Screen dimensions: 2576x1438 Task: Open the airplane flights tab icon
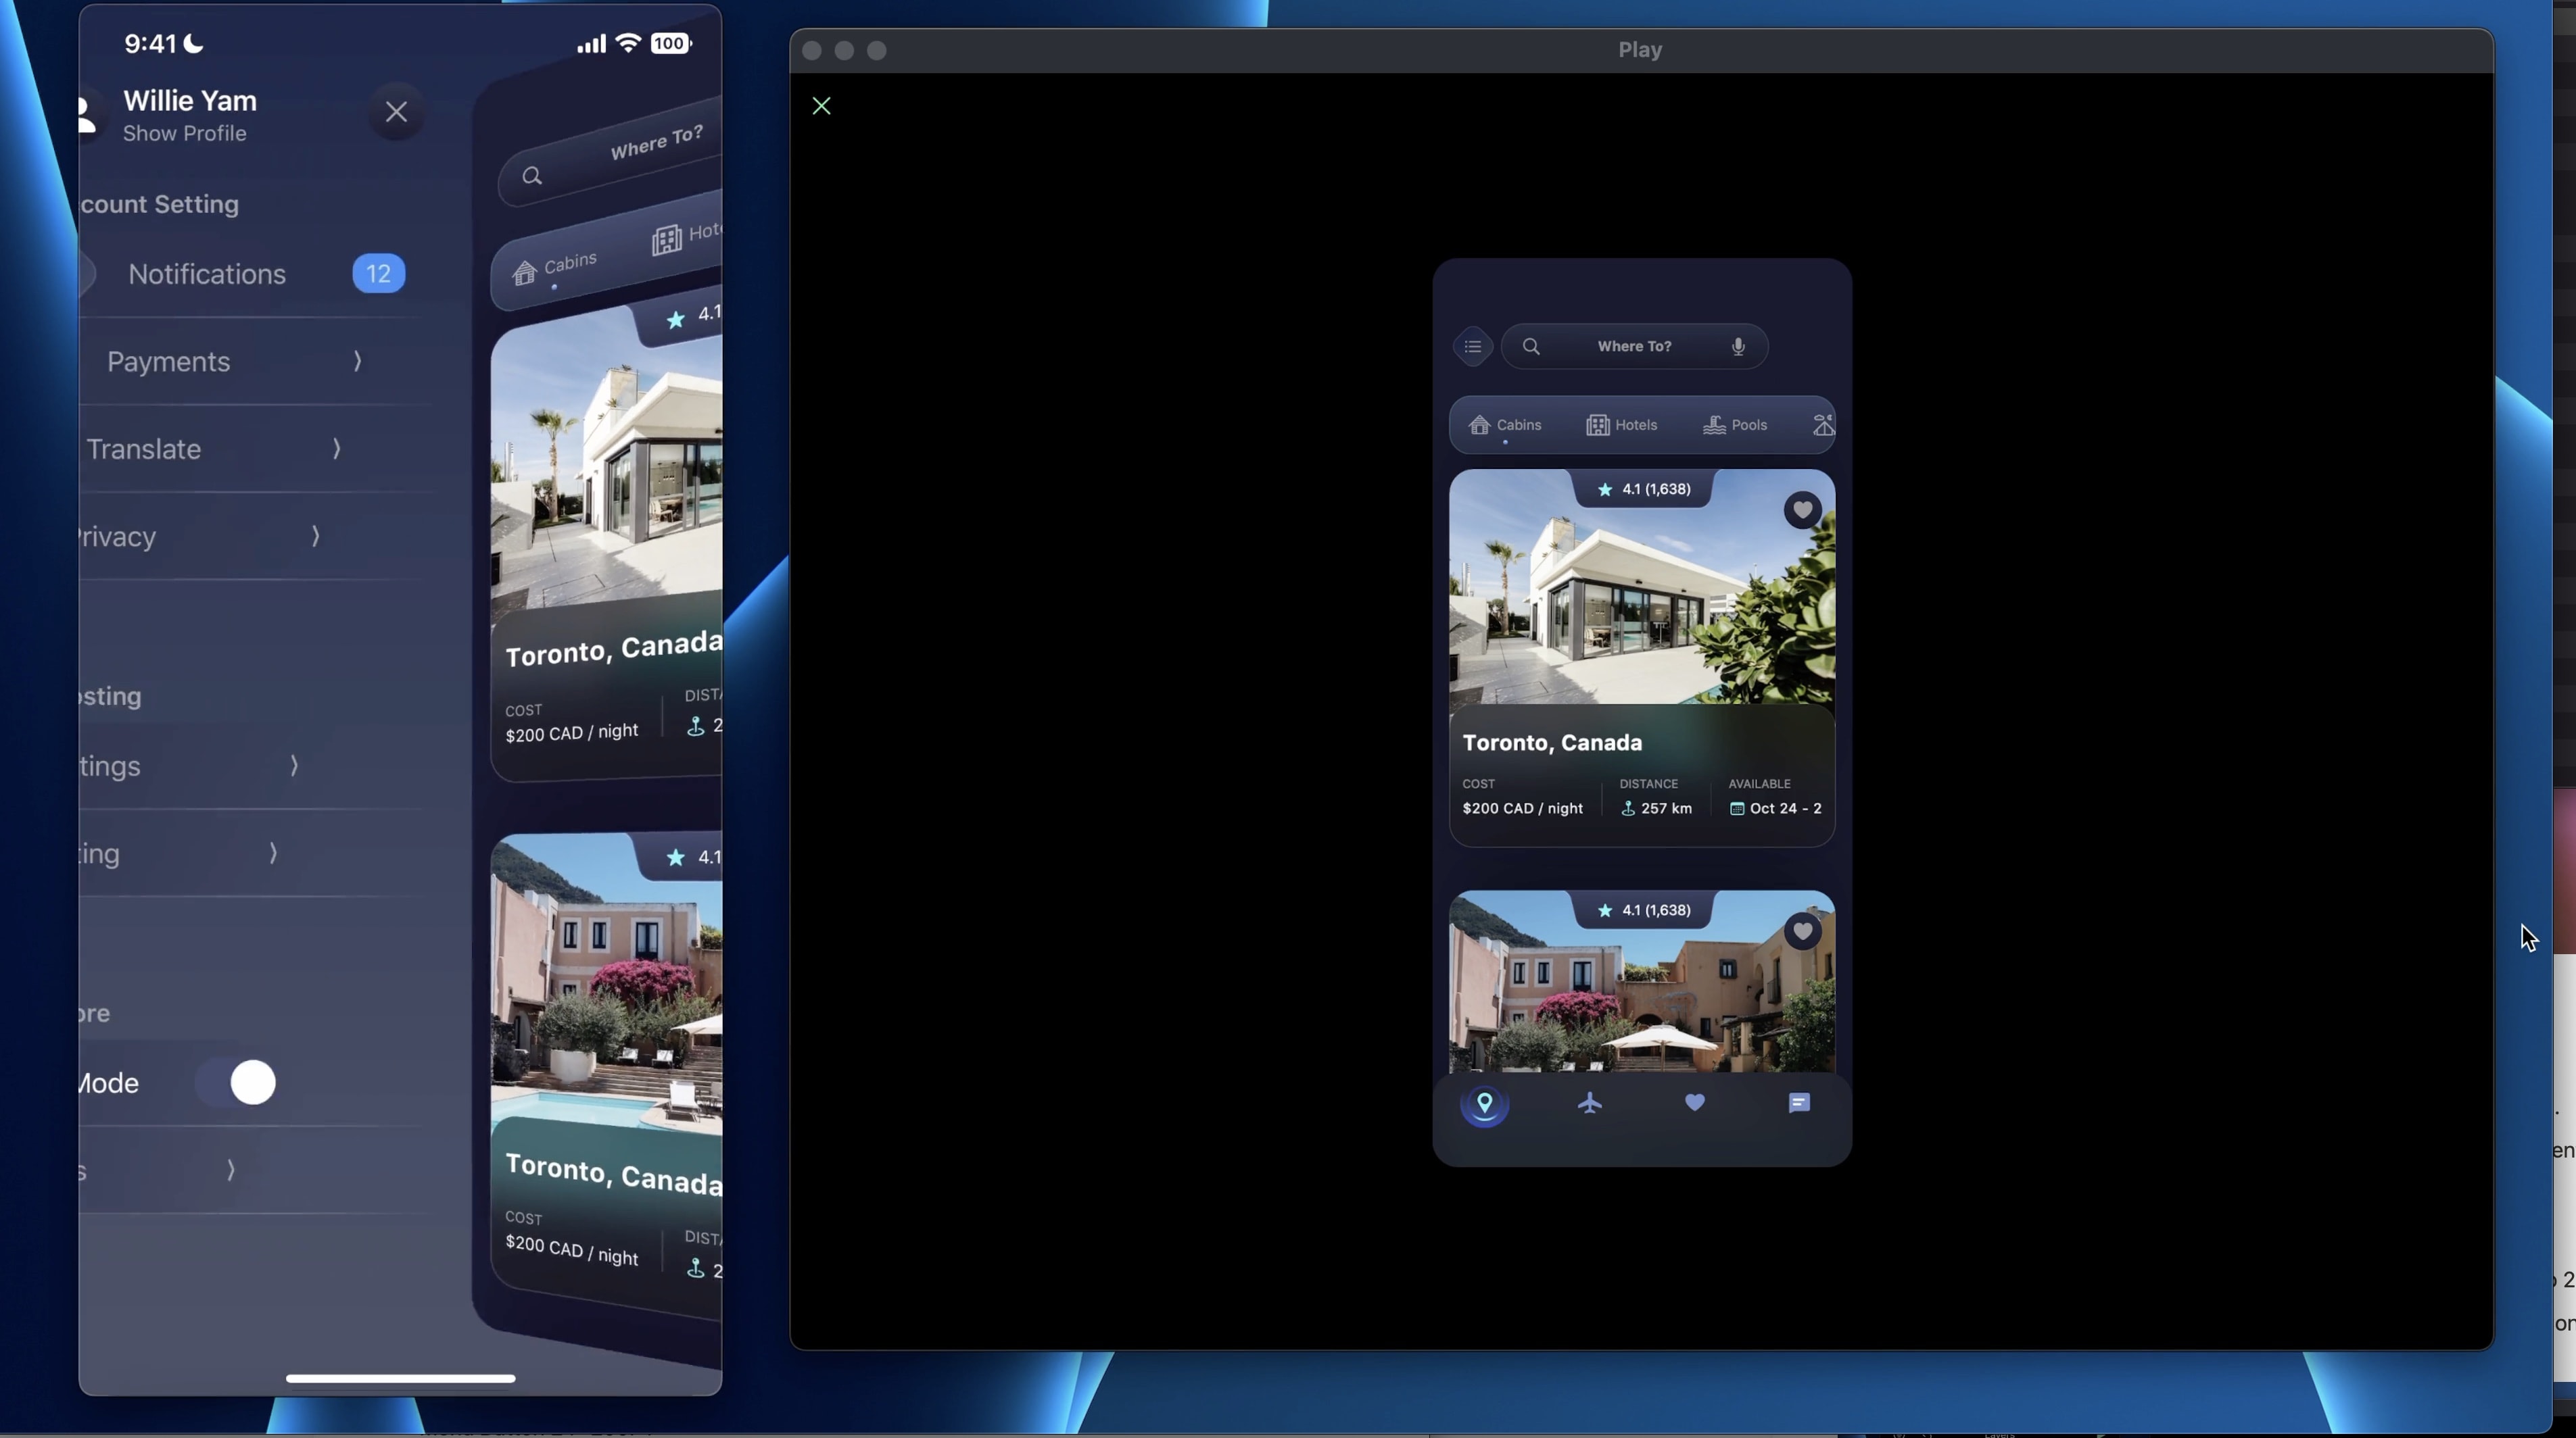[x=1590, y=1104]
